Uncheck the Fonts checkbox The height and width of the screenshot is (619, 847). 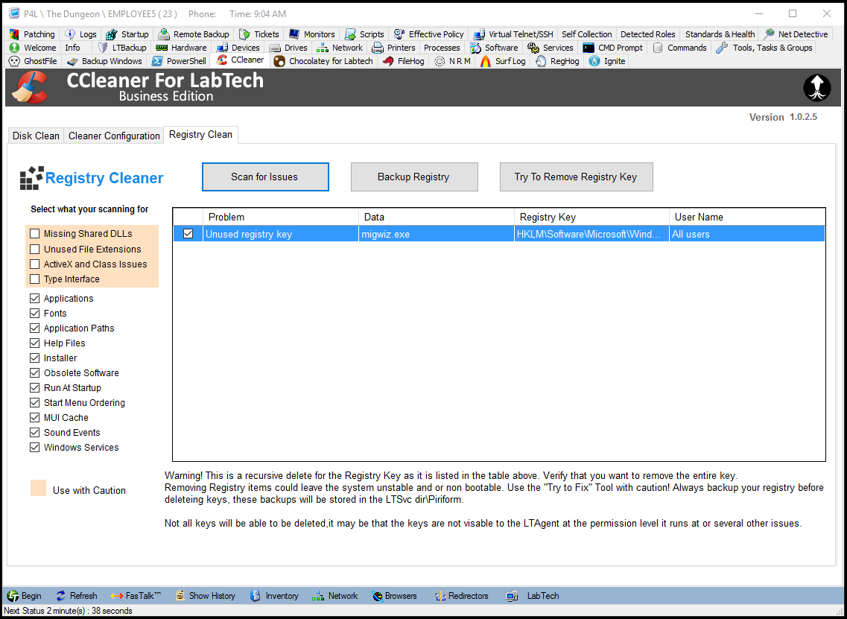(35, 314)
